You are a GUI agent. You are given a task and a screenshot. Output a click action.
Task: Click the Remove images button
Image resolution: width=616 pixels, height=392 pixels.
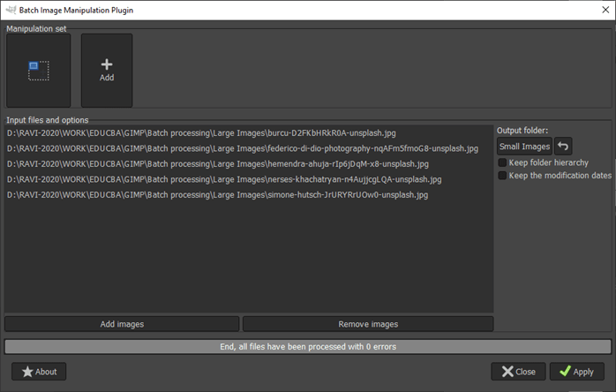368,324
